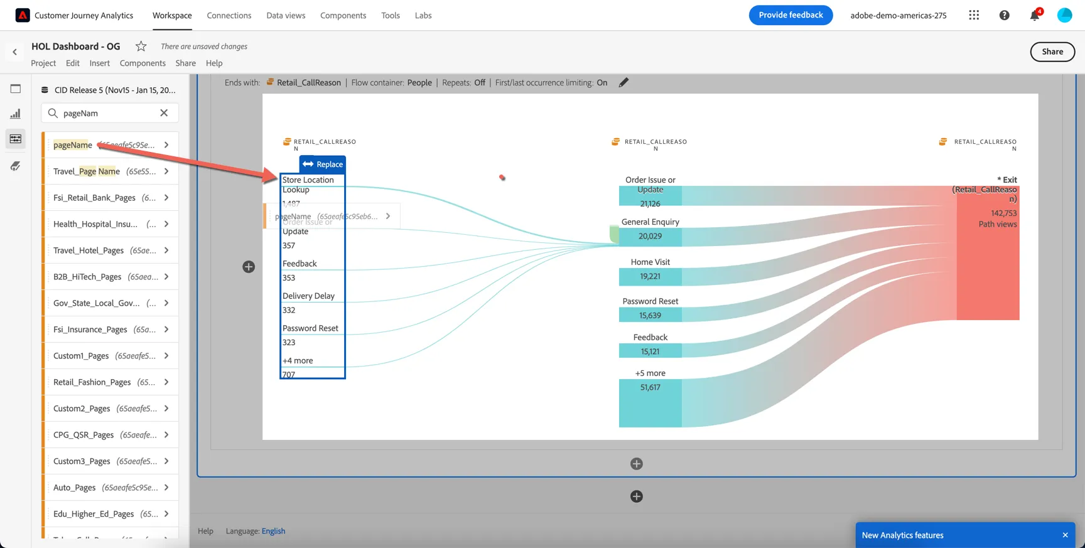Clear the component search text
Viewport: 1085px width, 548px height.
coord(164,113)
